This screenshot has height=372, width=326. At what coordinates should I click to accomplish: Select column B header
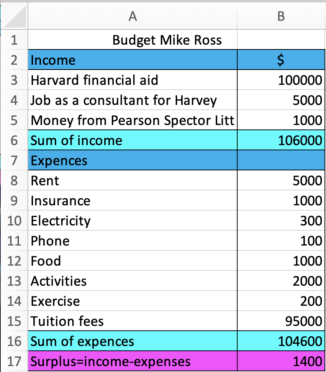pos(281,16)
